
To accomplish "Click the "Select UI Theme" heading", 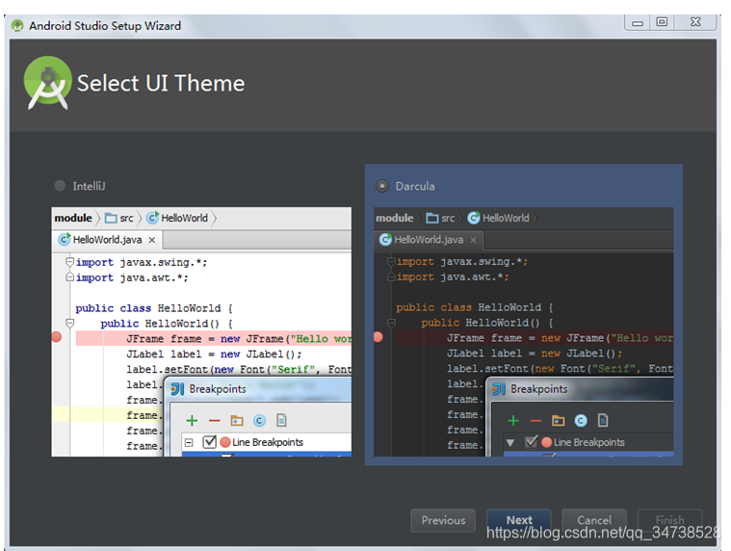I will [161, 84].
